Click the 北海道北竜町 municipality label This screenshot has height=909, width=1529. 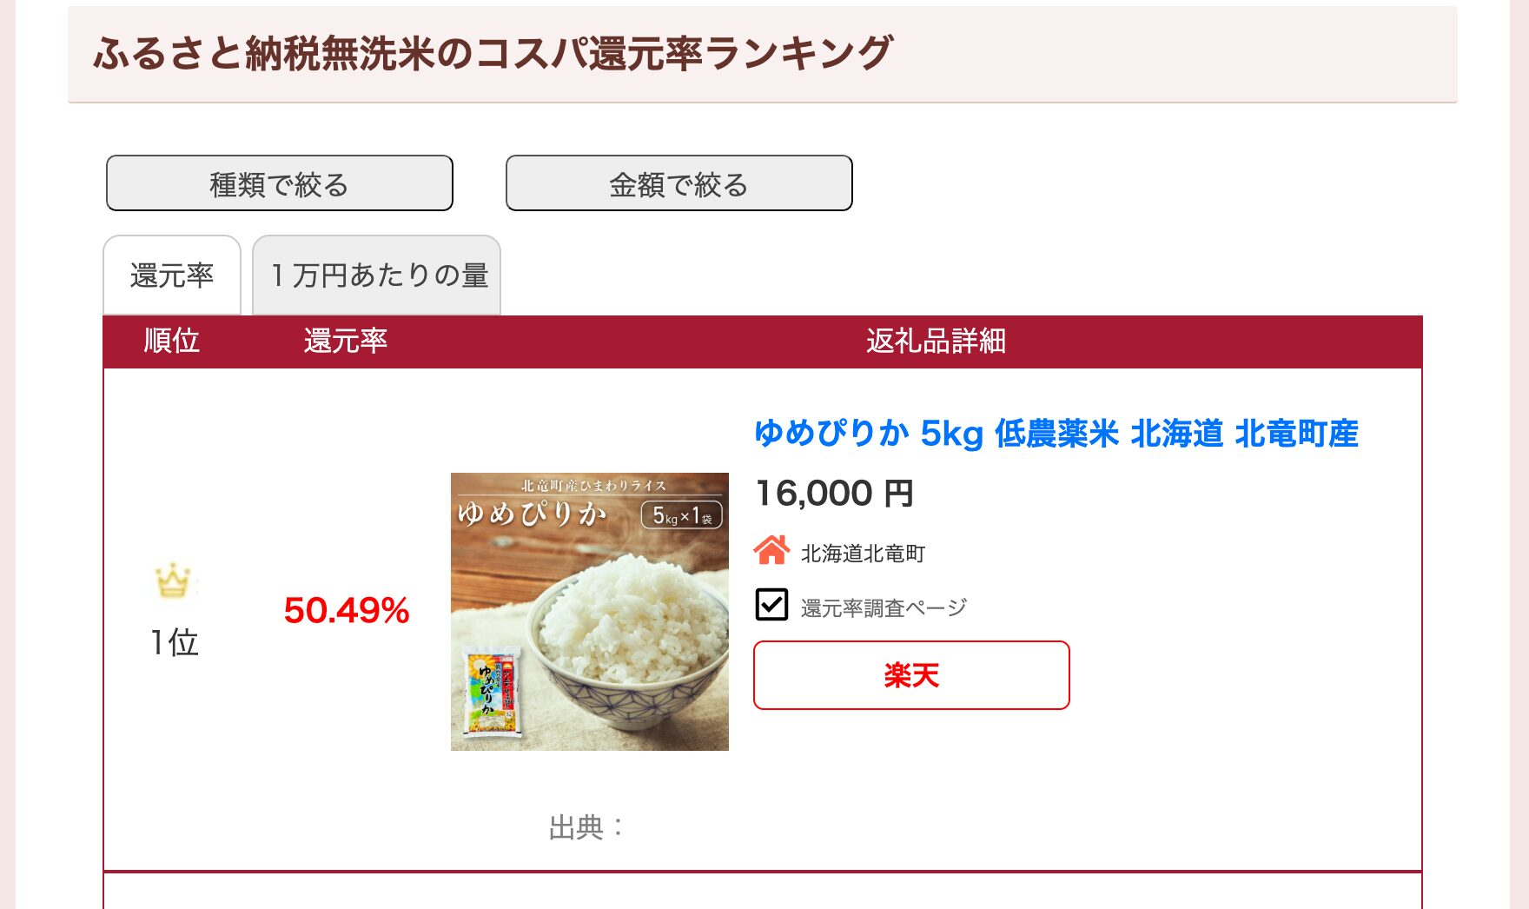point(863,553)
